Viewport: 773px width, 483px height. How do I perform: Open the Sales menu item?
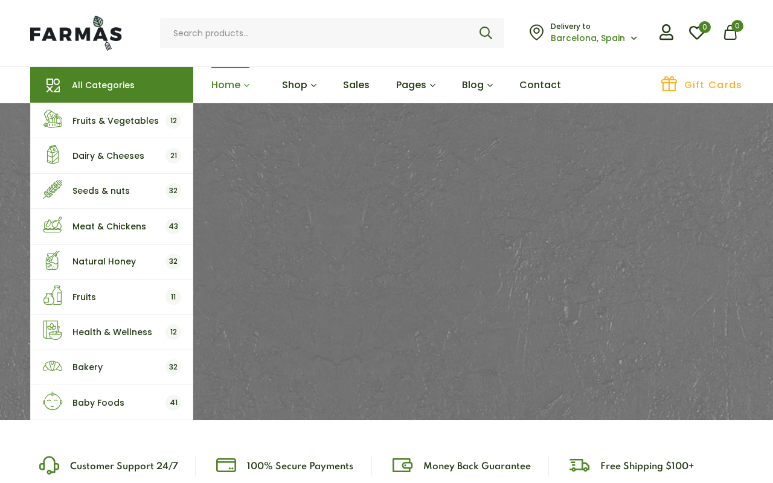(356, 85)
